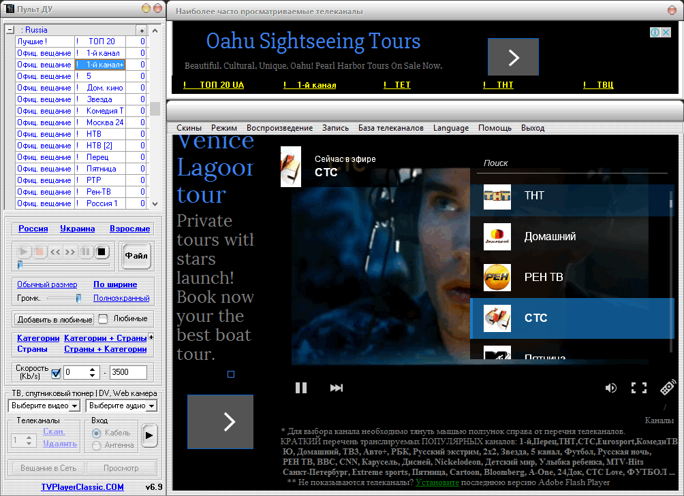Select the ТНТ channel logo
This screenshot has width=684, height=496.
click(x=497, y=197)
